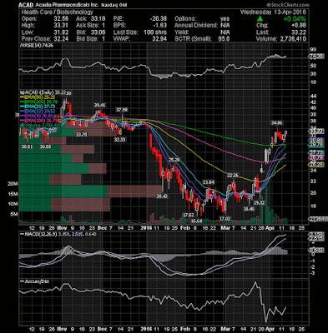Click the EPS value -1.83

coord(160,26)
